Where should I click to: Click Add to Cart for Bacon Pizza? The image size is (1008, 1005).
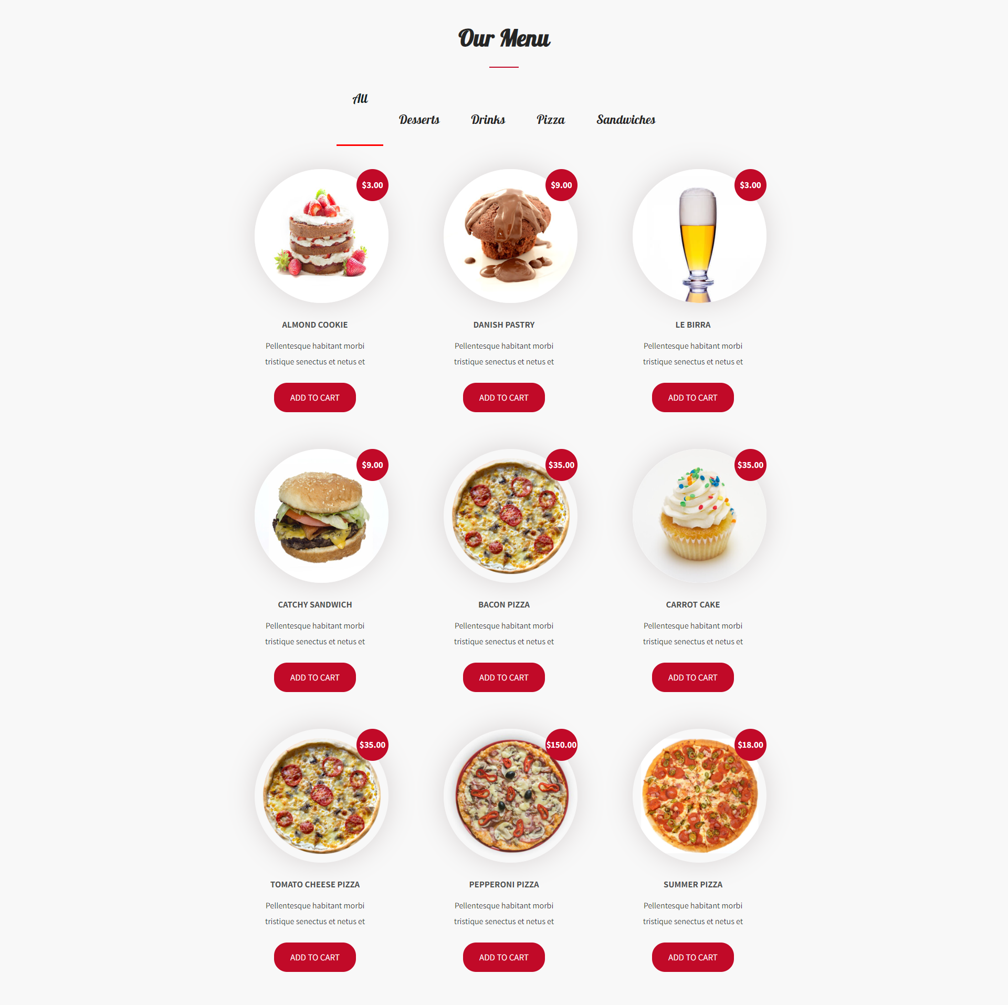click(x=503, y=676)
